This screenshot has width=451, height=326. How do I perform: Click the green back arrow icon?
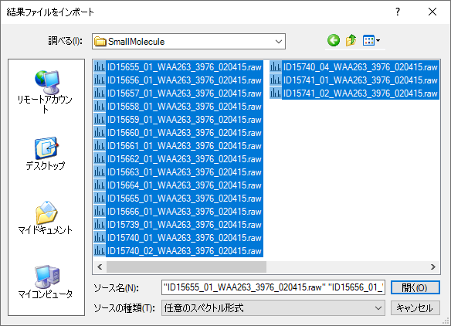(334, 41)
